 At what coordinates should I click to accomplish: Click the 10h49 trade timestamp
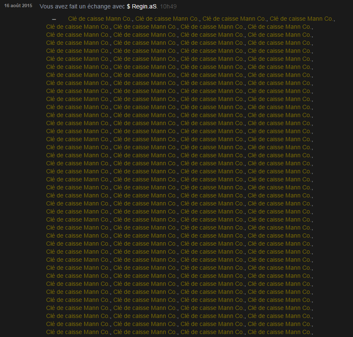(168, 7)
